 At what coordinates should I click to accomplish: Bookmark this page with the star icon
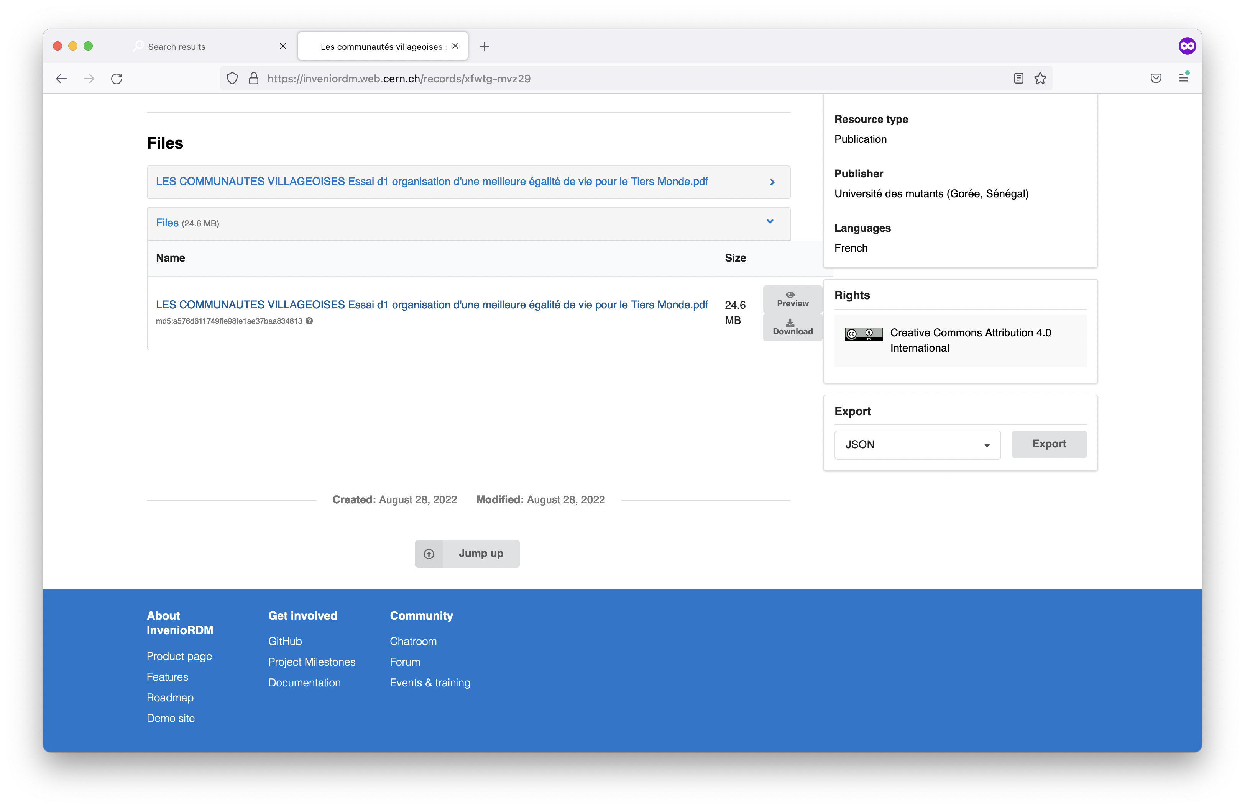click(x=1040, y=78)
